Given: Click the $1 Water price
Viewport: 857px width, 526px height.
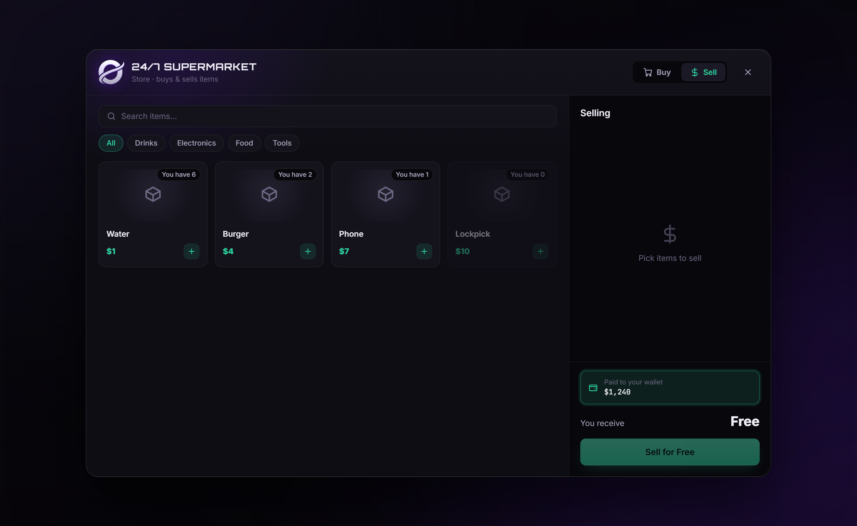Looking at the screenshot, I should pos(111,251).
